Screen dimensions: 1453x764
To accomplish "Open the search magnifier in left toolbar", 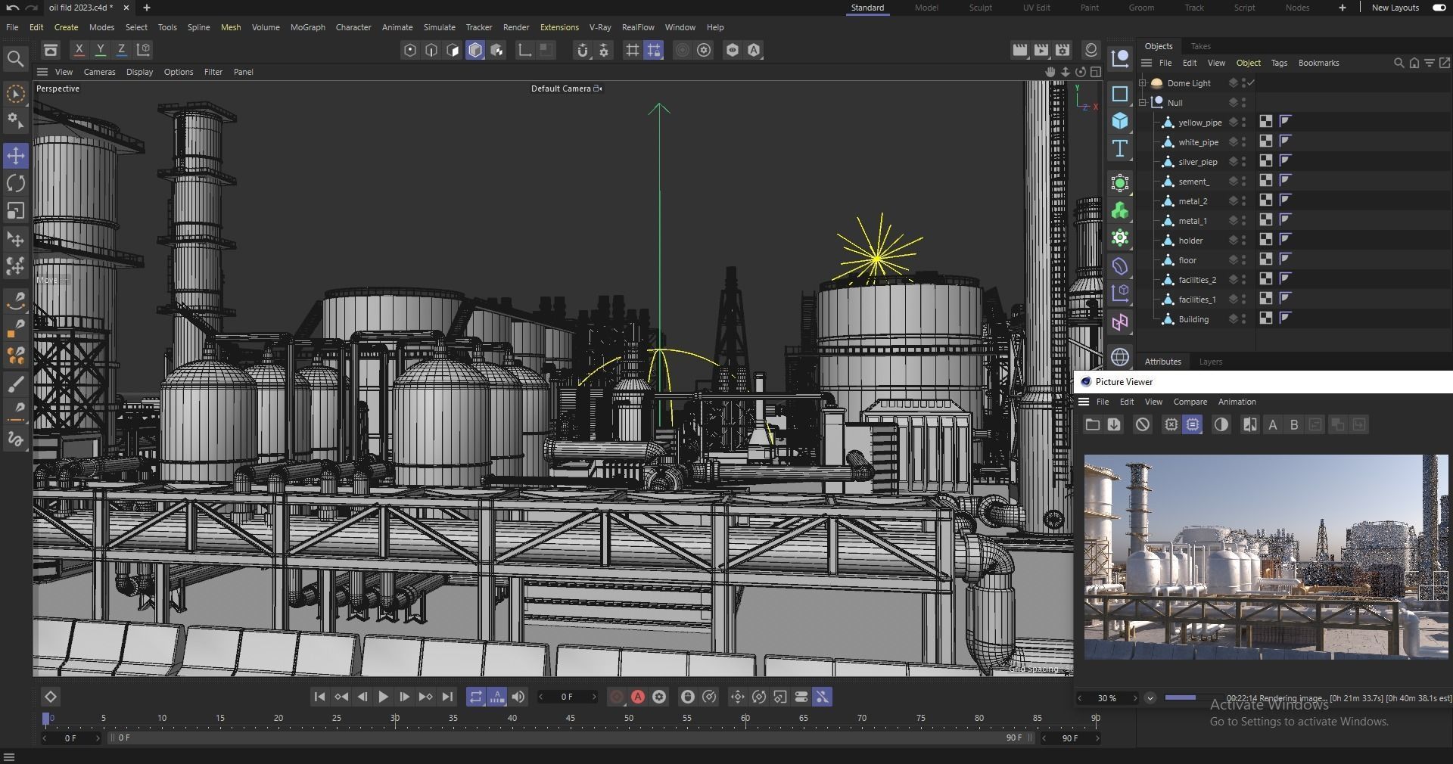I will click(15, 59).
